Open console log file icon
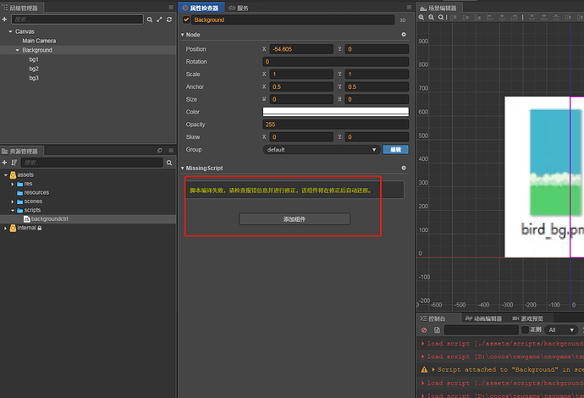 pyautogui.click(x=437, y=329)
